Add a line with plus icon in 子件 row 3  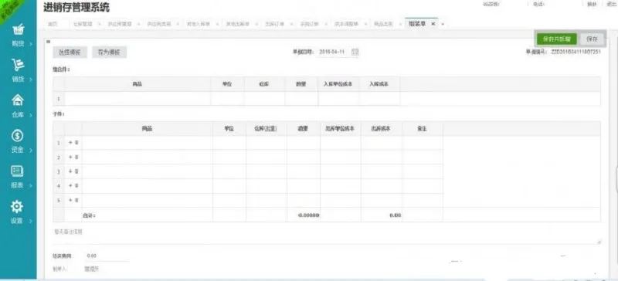pos(70,171)
